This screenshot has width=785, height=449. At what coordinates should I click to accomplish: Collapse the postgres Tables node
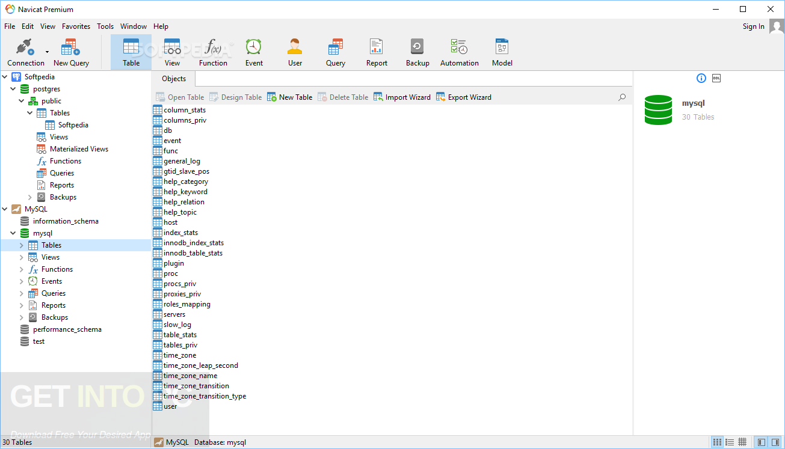(30, 113)
